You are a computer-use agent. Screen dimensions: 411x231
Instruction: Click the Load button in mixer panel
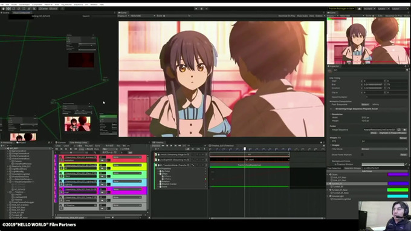point(66,146)
